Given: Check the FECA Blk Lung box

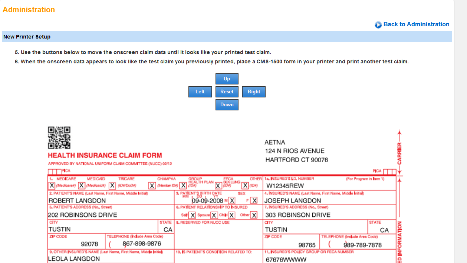Looking at the screenshot, I should coord(218,186).
